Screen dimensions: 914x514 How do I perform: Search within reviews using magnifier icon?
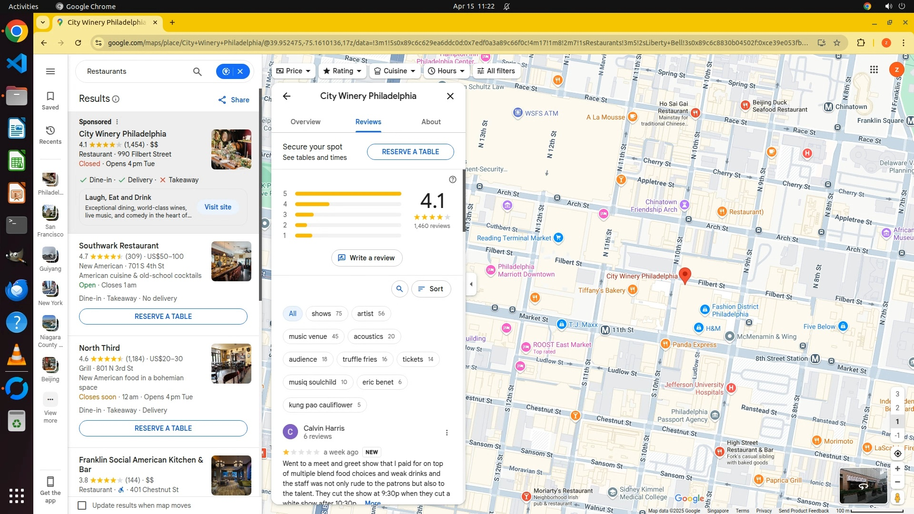399,289
